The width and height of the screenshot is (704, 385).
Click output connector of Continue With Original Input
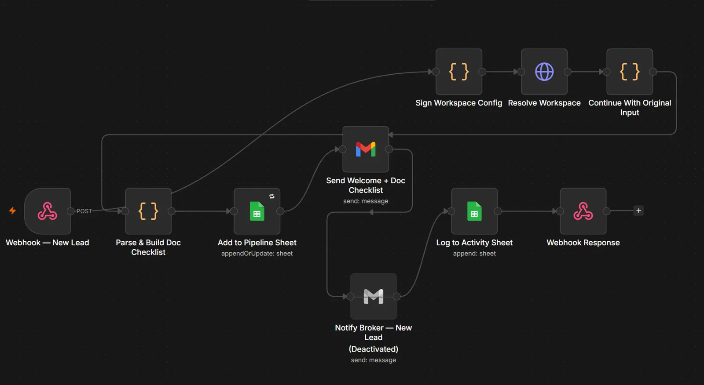(x=653, y=72)
